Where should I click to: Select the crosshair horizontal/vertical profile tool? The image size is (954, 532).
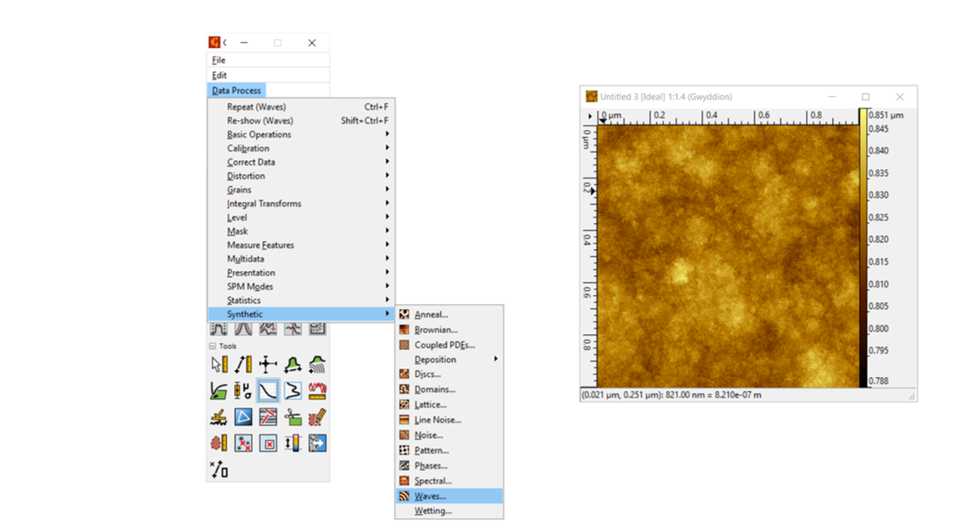[x=268, y=365]
